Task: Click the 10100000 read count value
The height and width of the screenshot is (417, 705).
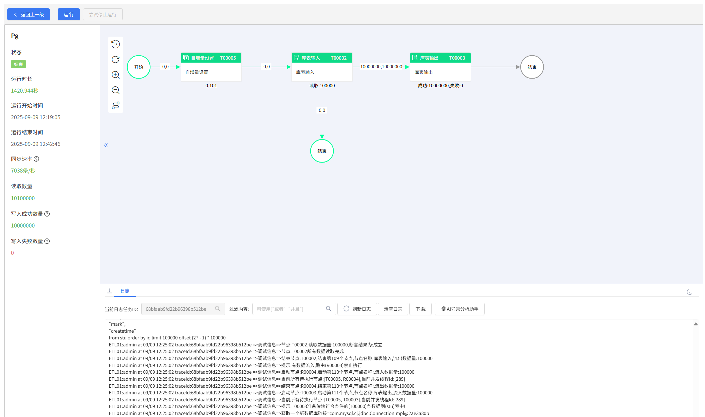Action: pos(23,198)
